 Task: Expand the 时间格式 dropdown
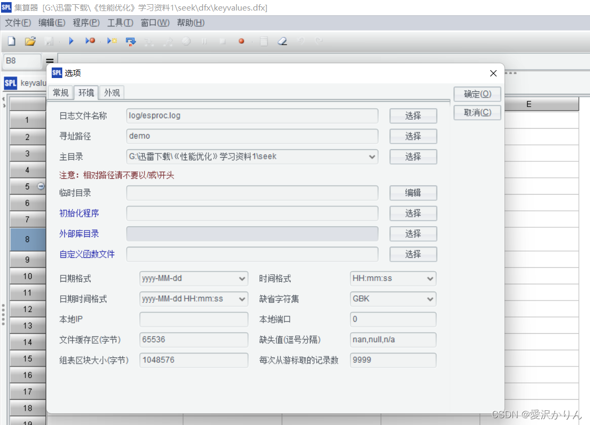(430, 279)
